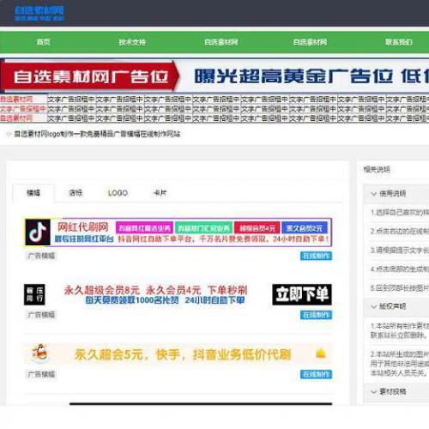Open the 联系我们 navigation item
429x429 pixels.
coord(399,42)
